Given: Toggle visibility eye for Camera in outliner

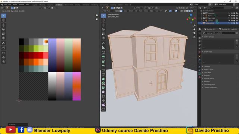Looking at the screenshot, I should point(232,21).
